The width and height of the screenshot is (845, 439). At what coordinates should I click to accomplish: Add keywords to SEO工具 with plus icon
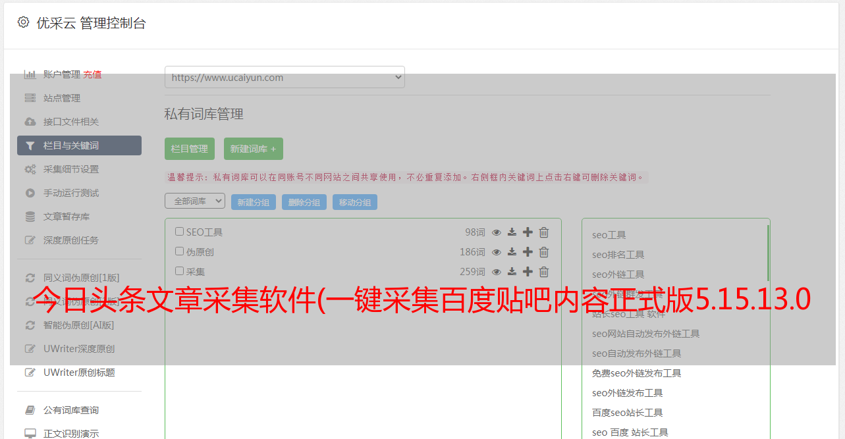(528, 232)
